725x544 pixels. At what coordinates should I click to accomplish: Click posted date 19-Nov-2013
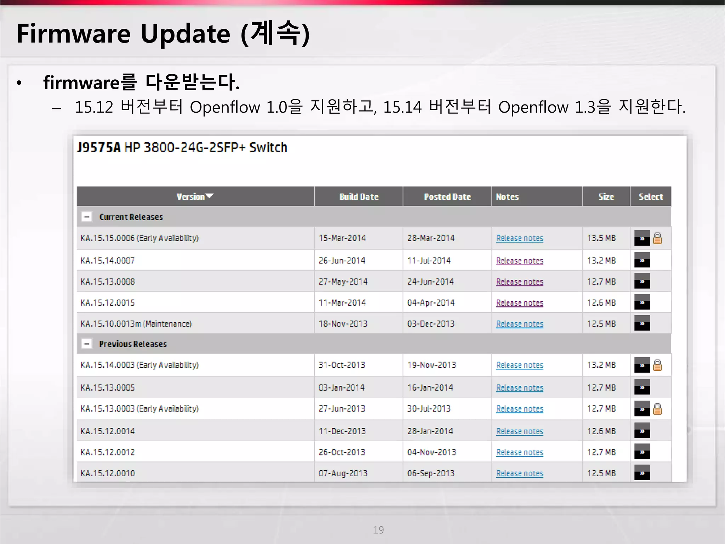pos(432,365)
